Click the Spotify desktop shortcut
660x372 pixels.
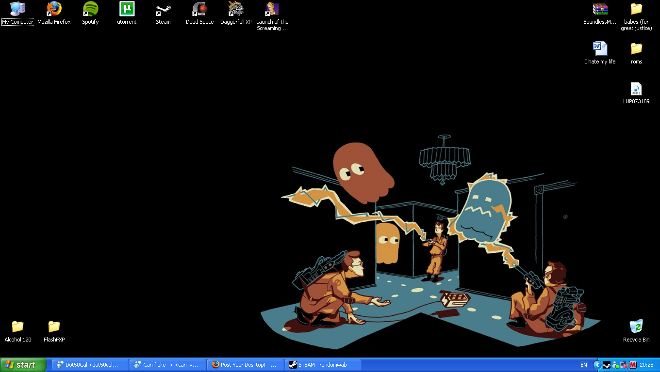pos(90,9)
